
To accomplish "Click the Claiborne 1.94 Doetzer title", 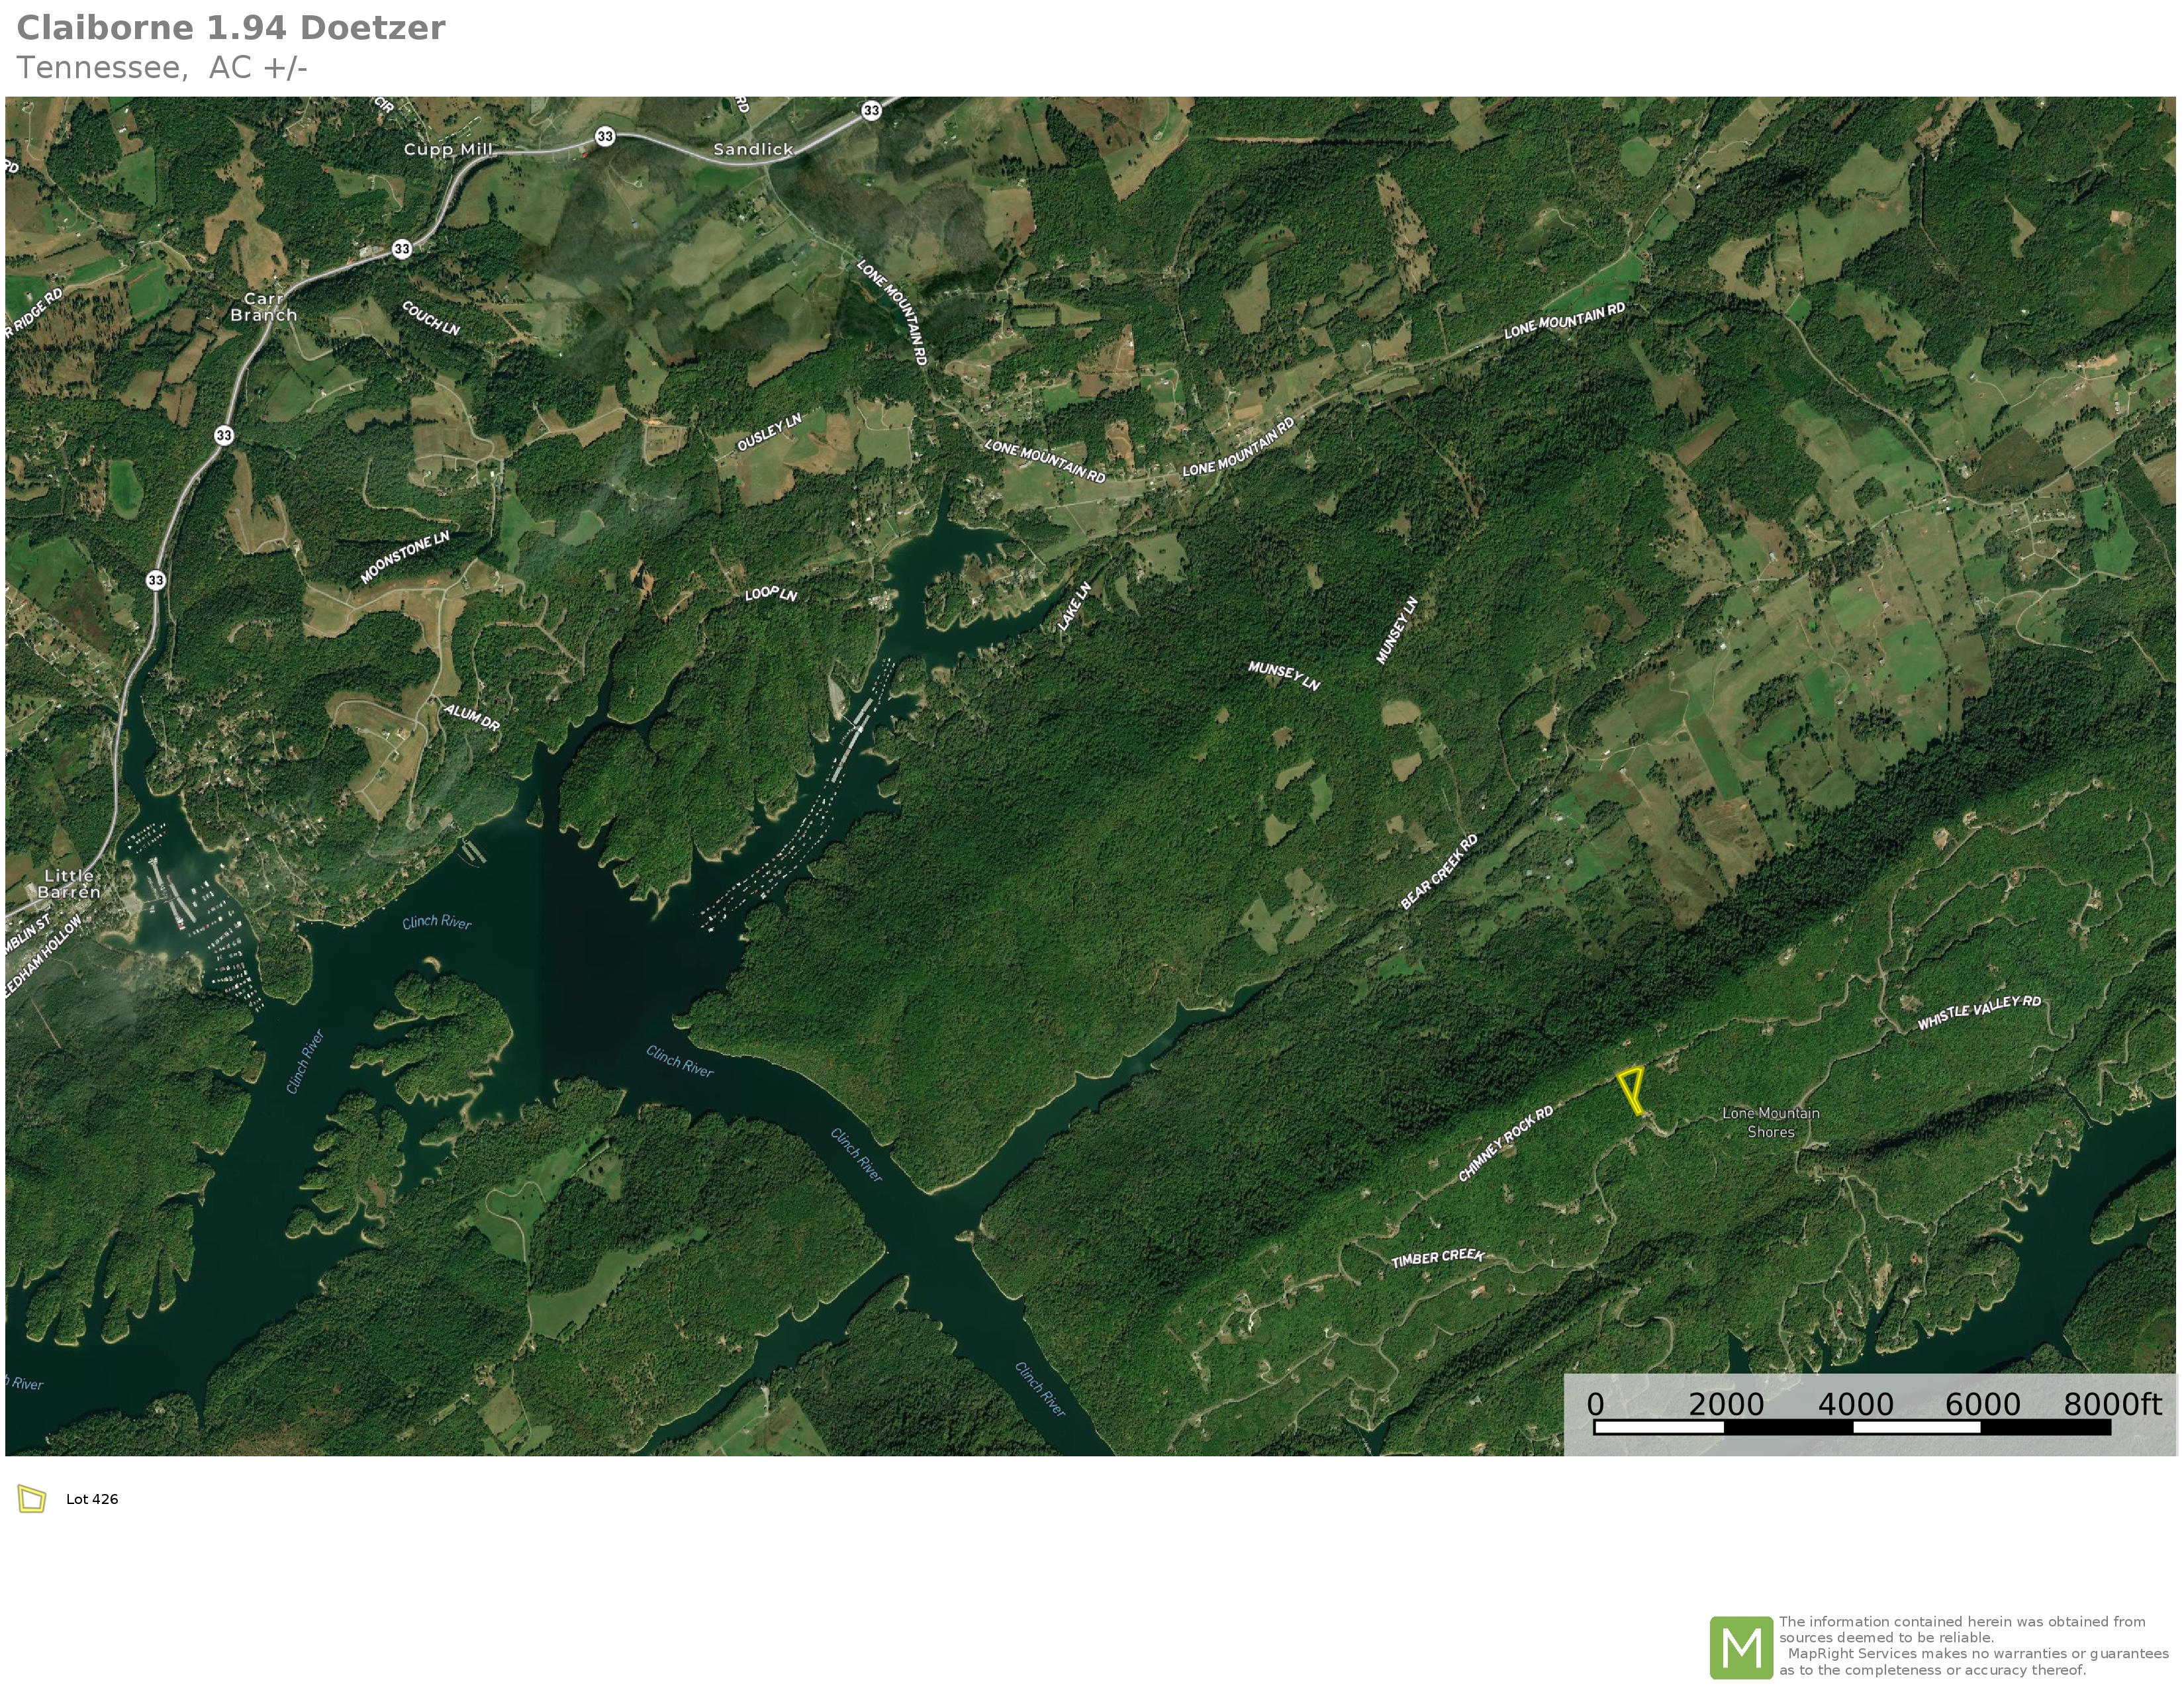I will click(231, 28).
